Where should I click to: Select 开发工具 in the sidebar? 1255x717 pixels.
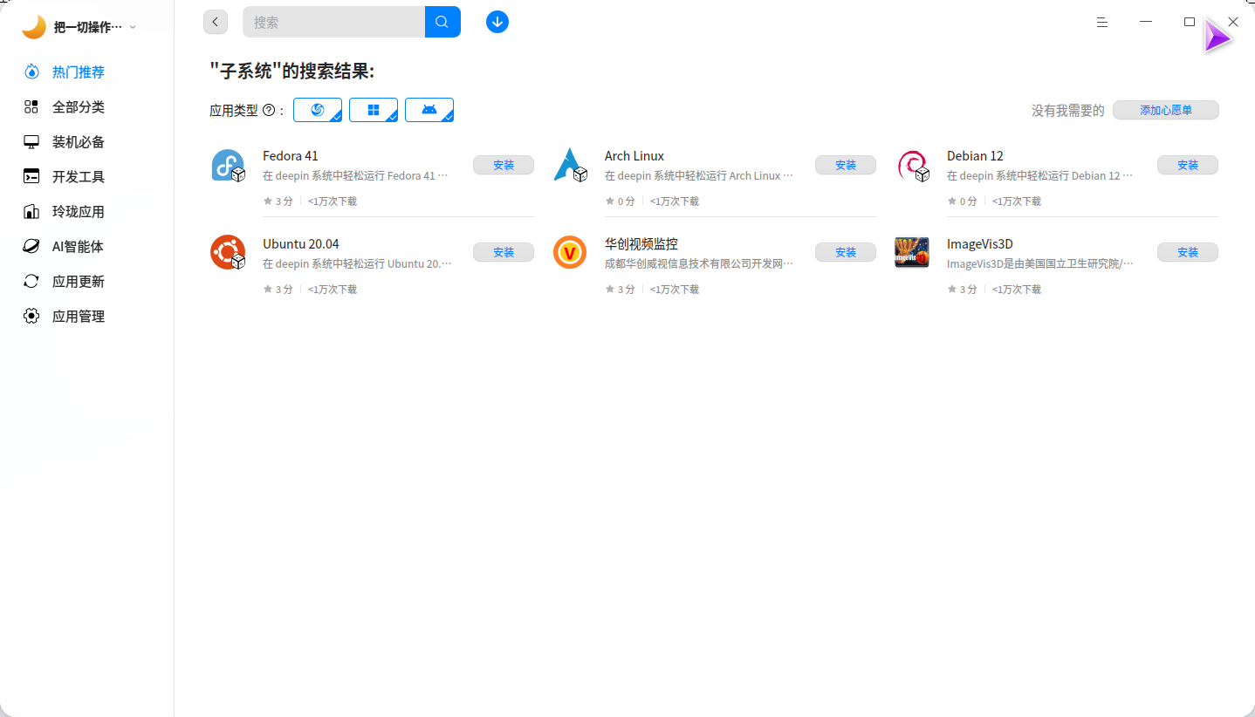tap(79, 176)
